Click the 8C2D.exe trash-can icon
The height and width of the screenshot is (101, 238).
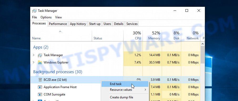pos(40,80)
